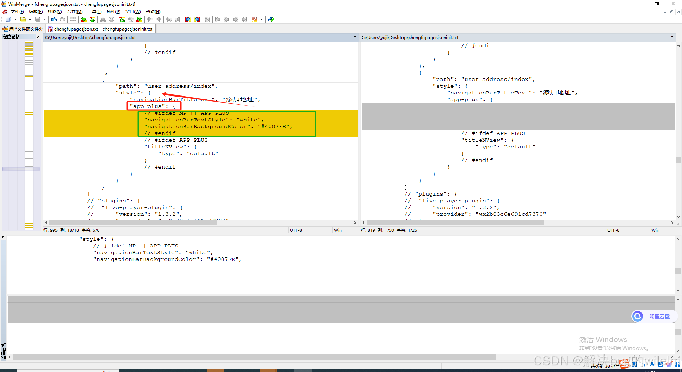Click right pane vertical scroll down arrow
Screen dimensions: 682x372
(x=678, y=217)
